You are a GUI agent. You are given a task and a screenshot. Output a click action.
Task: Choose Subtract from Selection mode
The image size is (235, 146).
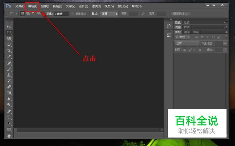[33, 14]
